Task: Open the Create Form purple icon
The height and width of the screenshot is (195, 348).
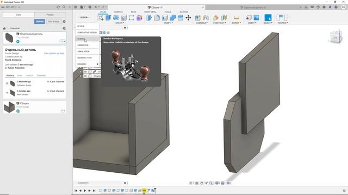Action: [x=139, y=18]
